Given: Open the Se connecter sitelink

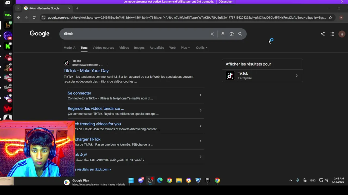Looking at the screenshot, I should (79, 93).
